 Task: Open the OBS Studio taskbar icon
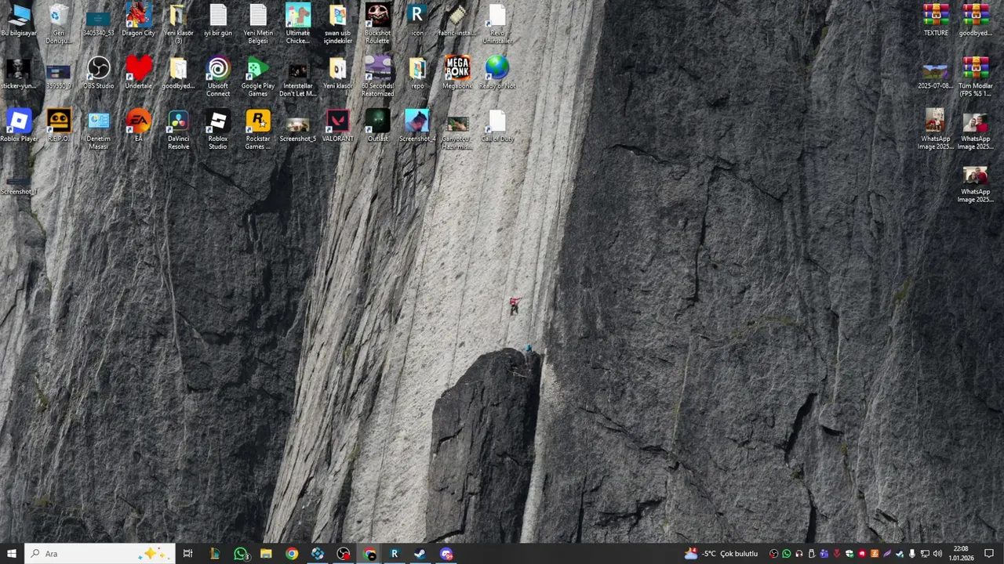pyautogui.click(x=344, y=554)
